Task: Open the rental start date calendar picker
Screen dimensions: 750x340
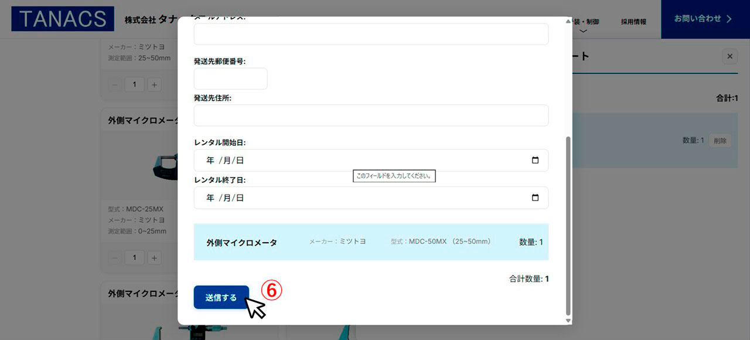Action: pyautogui.click(x=534, y=160)
